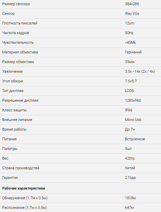Select the 'Micro Usb' external power value
Viewport: 161px width, 212px height.
point(133,120)
